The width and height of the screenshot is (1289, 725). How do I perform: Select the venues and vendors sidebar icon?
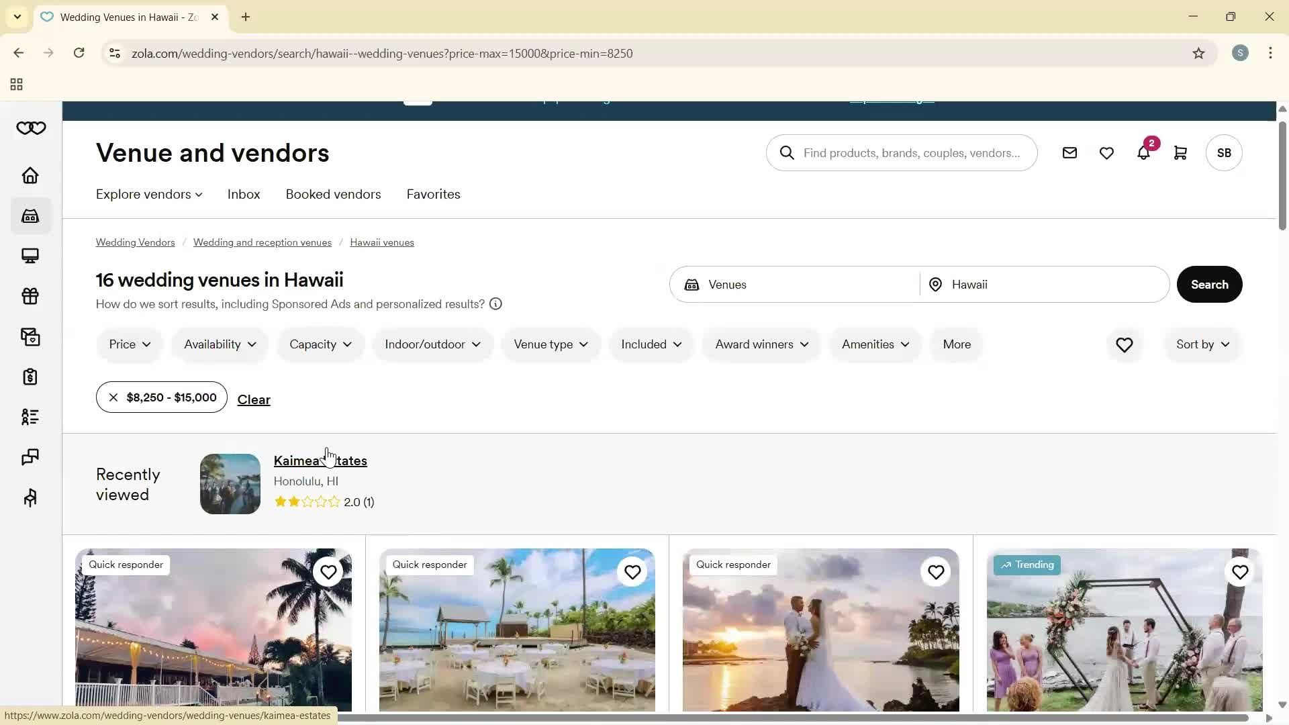[30, 215]
